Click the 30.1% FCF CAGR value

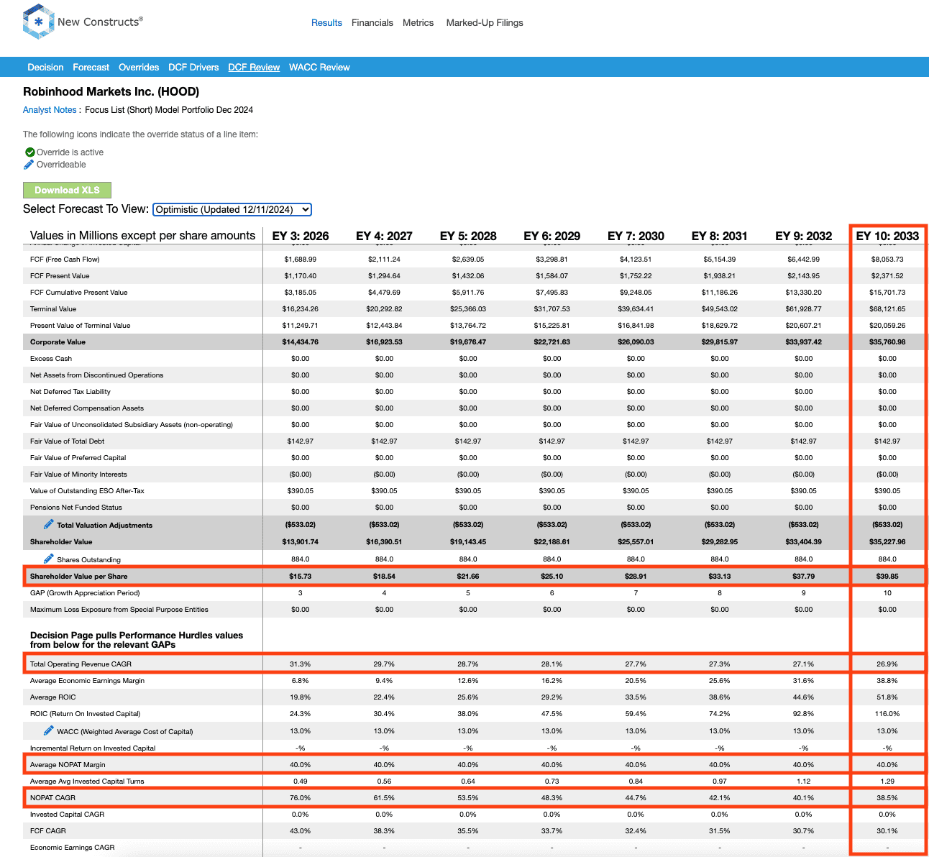(x=887, y=831)
